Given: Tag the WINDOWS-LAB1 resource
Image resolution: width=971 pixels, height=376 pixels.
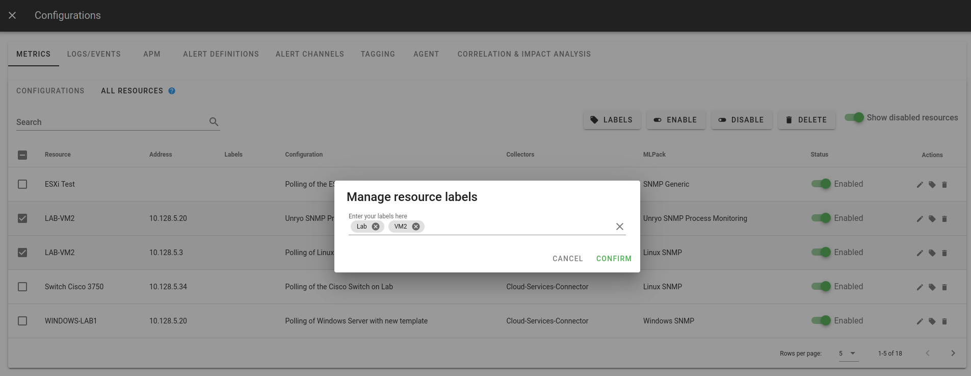Looking at the screenshot, I should click(932, 321).
